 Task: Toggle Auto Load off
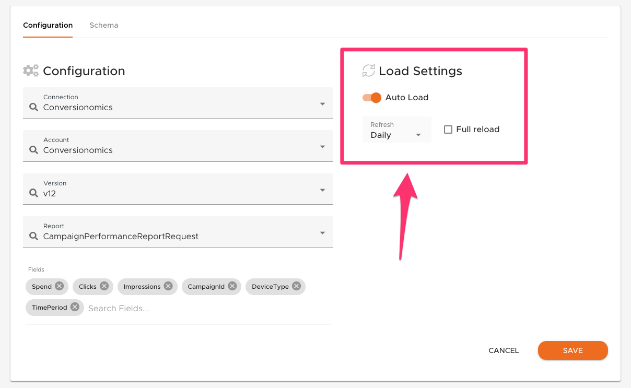371,98
